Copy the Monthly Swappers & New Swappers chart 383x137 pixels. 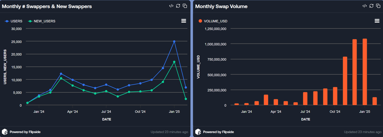185,6
